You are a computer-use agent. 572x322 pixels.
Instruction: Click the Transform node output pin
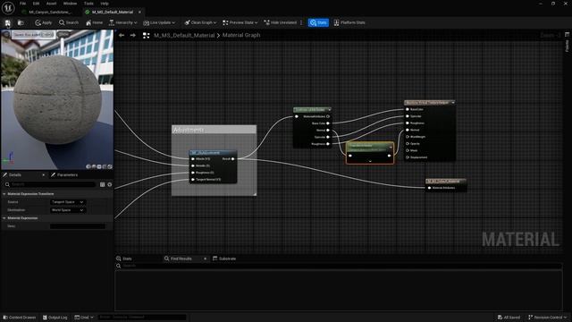pyautogui.click(x=390, y=156)
